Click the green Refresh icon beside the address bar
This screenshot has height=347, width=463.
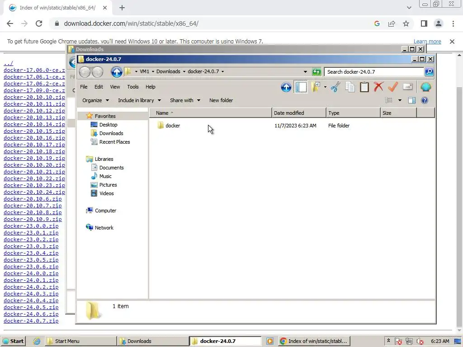[x=317, y=72]
